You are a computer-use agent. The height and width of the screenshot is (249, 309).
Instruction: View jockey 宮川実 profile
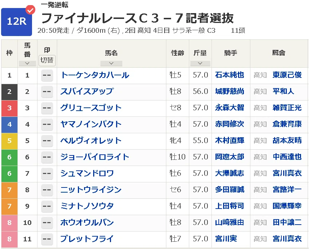[226, 239]
